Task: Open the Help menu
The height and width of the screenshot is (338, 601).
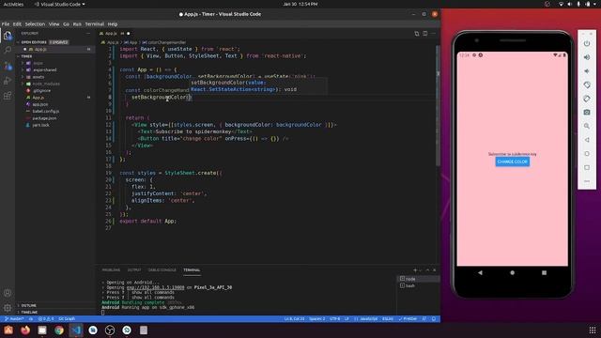Action: tap(113, 24)
